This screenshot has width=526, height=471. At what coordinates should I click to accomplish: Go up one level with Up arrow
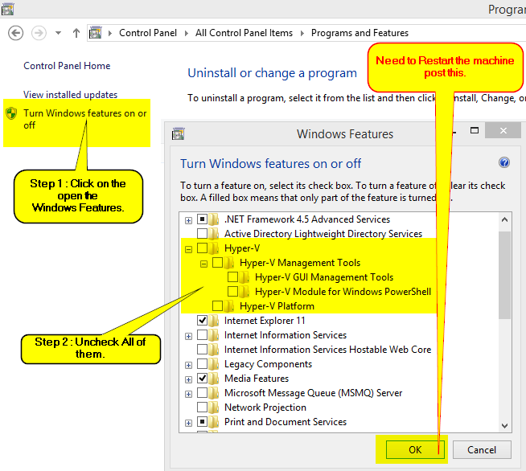[x=76, y=33]
